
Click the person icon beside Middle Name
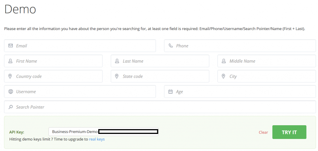pyautogui.click(x=224, y=61)
